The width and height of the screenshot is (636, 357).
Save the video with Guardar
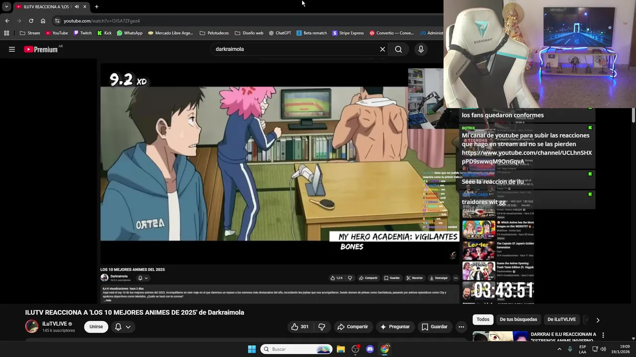(x=435, y=327)
